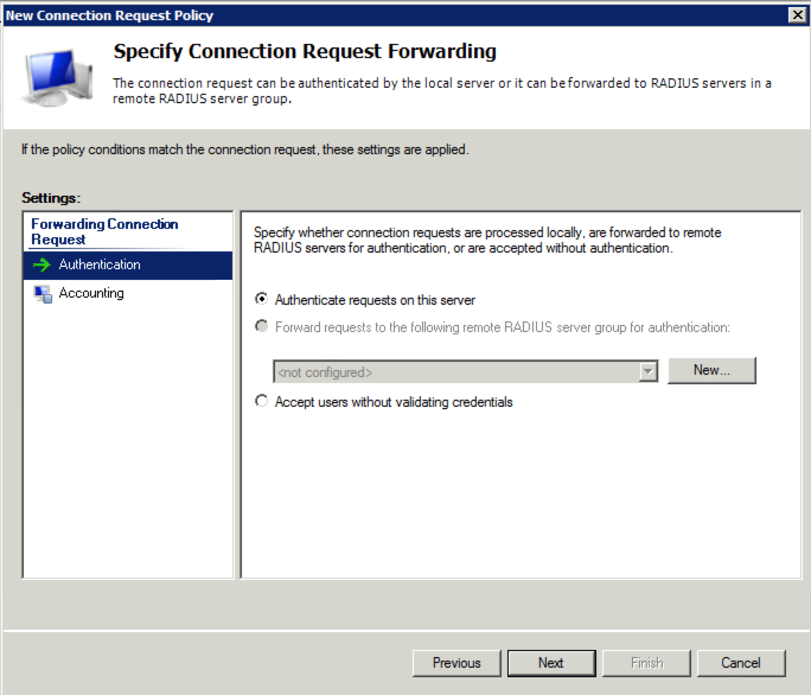This screenshot has width=811, height=695.
Task: Click the Settings: label
Action: point(51,197)
